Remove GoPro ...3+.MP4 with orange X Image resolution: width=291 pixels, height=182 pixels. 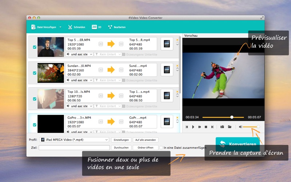178,118
